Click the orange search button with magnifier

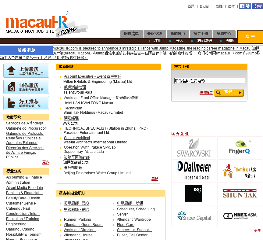point(229,92)
